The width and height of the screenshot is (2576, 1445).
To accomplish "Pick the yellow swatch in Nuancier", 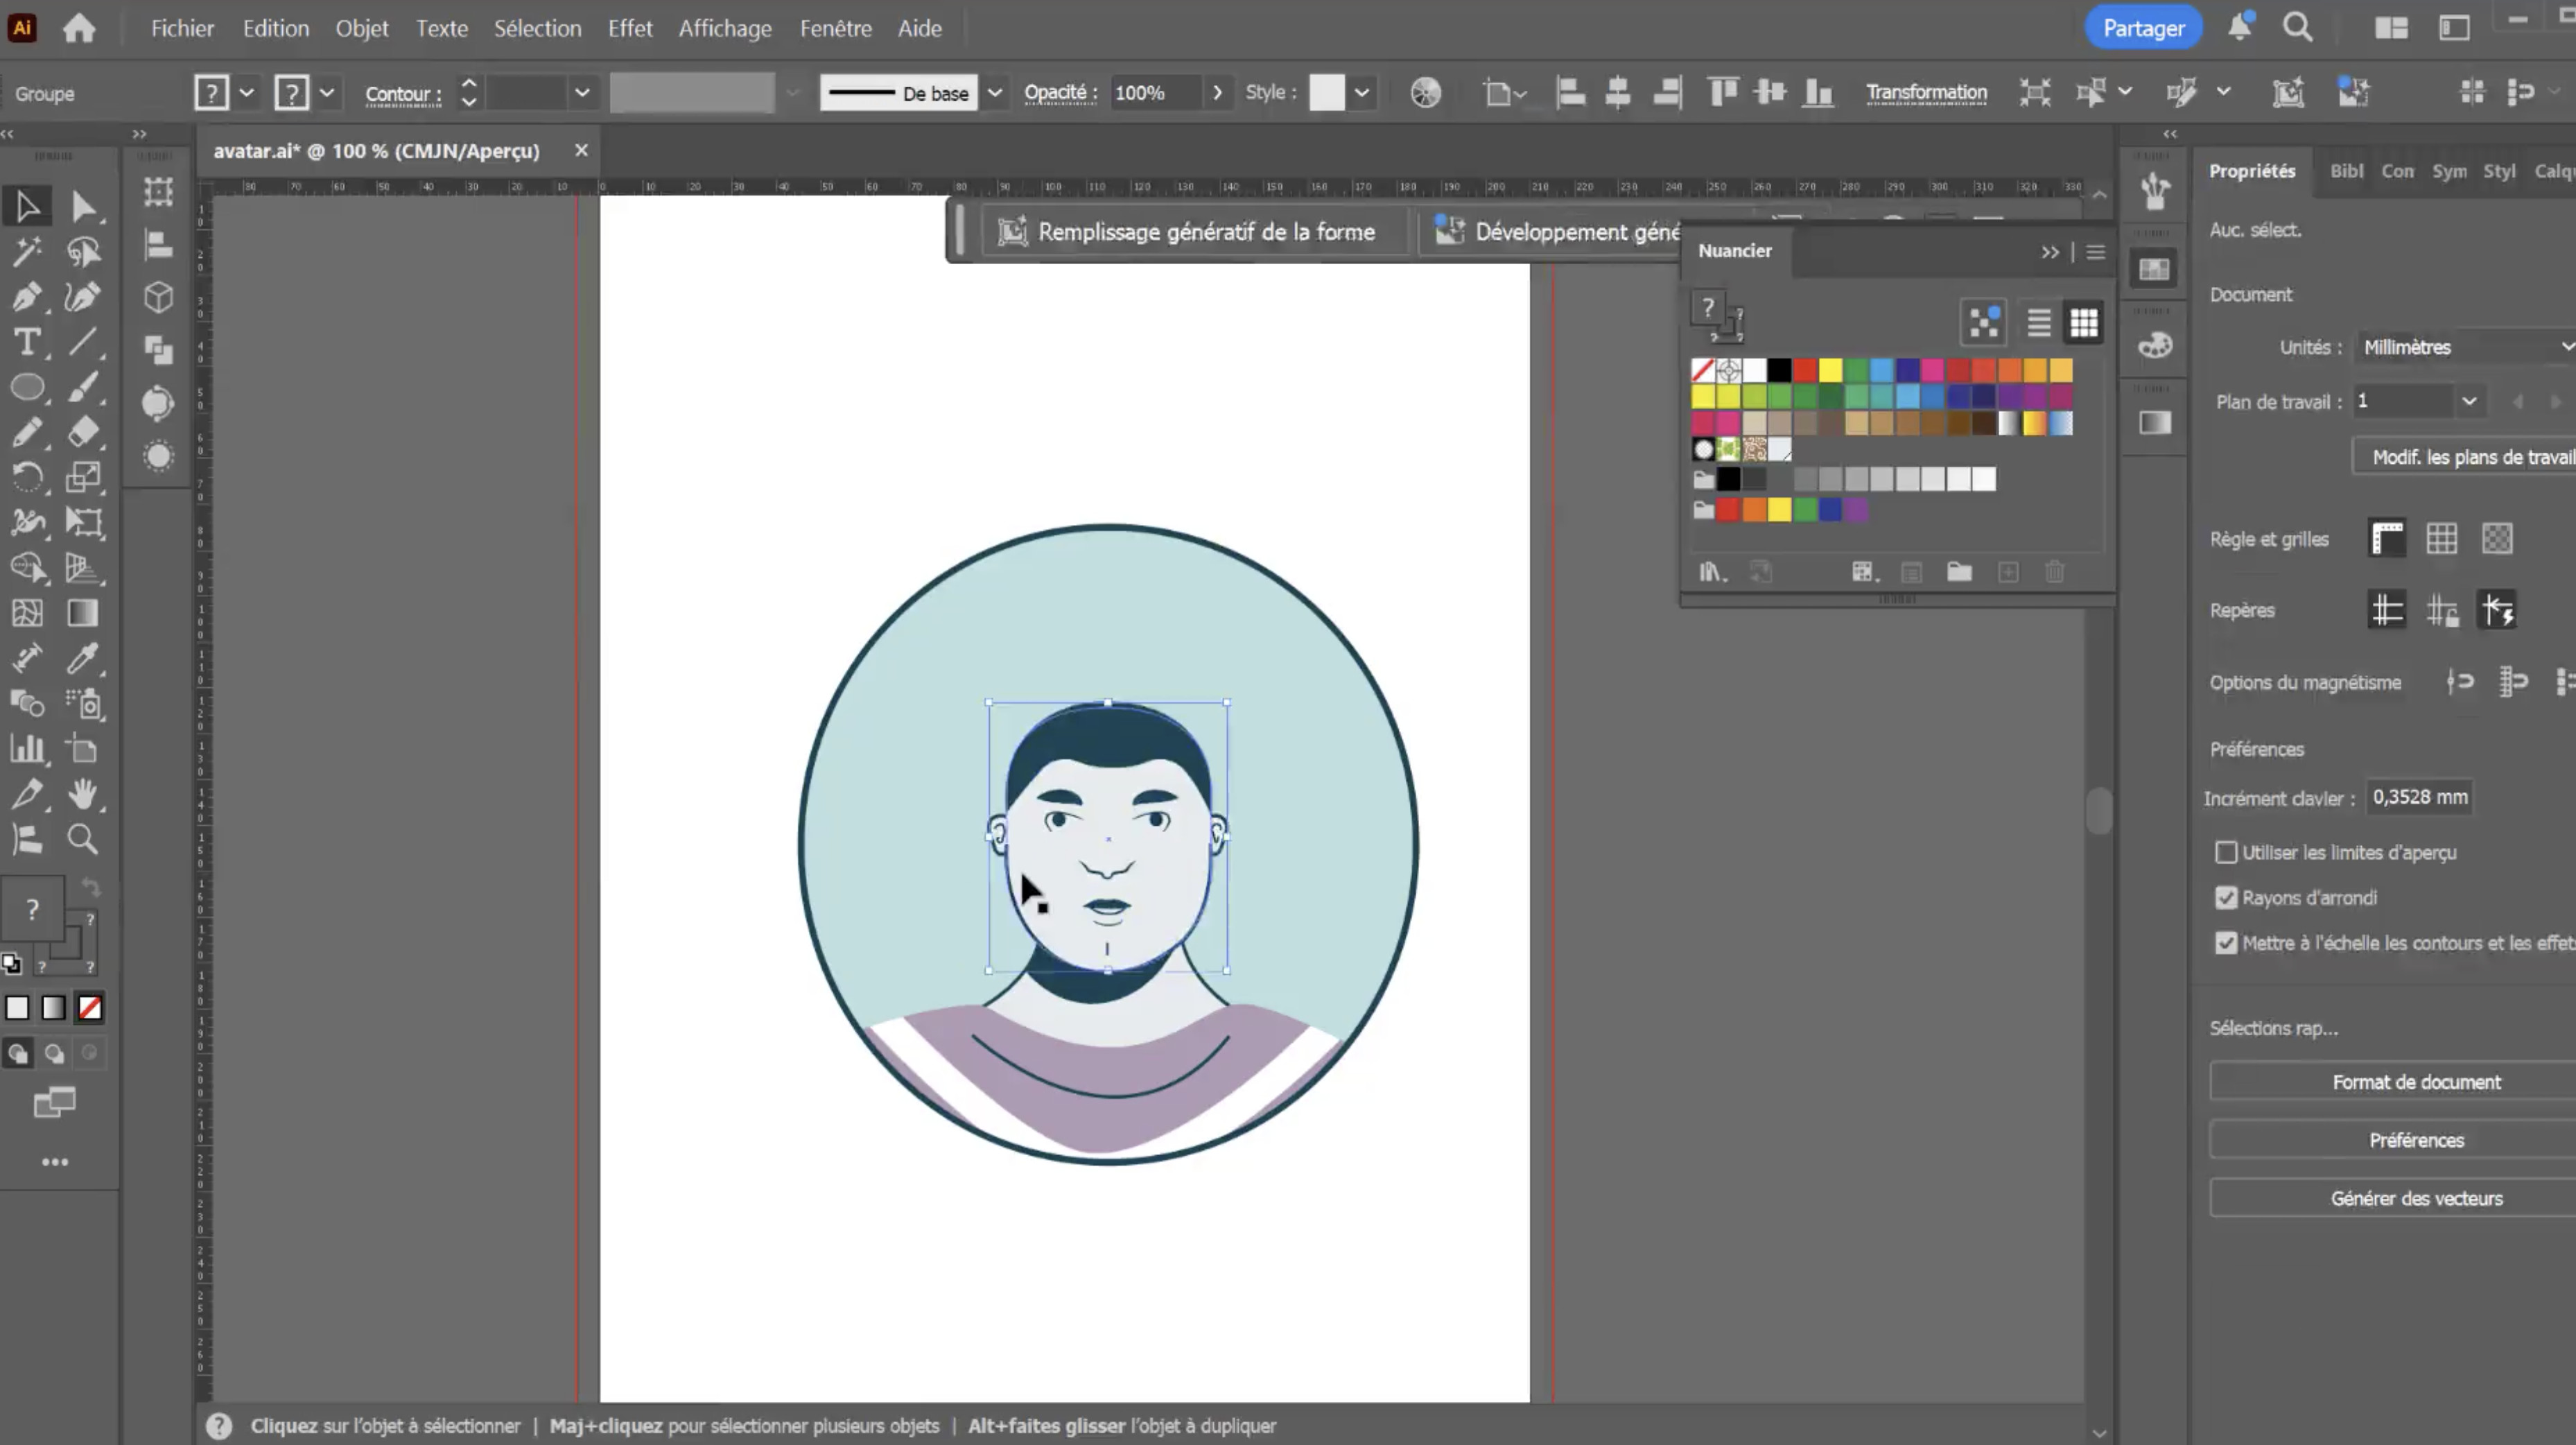I will 1830,371.
